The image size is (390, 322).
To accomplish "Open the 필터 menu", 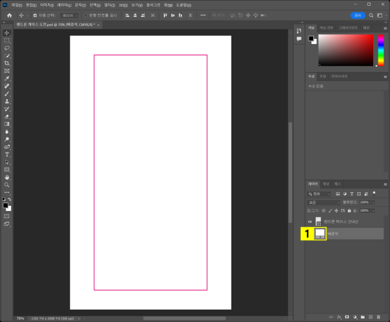I will [x=109, y=5].
